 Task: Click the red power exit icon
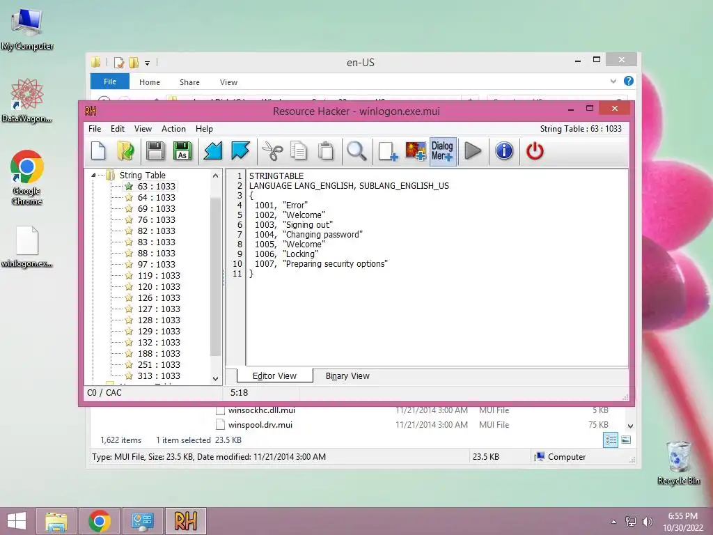535,151
